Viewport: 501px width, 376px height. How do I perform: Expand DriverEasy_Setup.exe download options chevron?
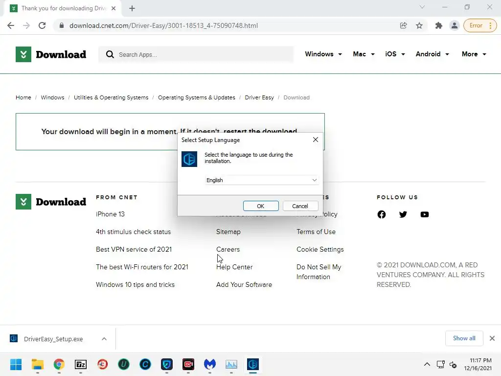coord(104,339)
